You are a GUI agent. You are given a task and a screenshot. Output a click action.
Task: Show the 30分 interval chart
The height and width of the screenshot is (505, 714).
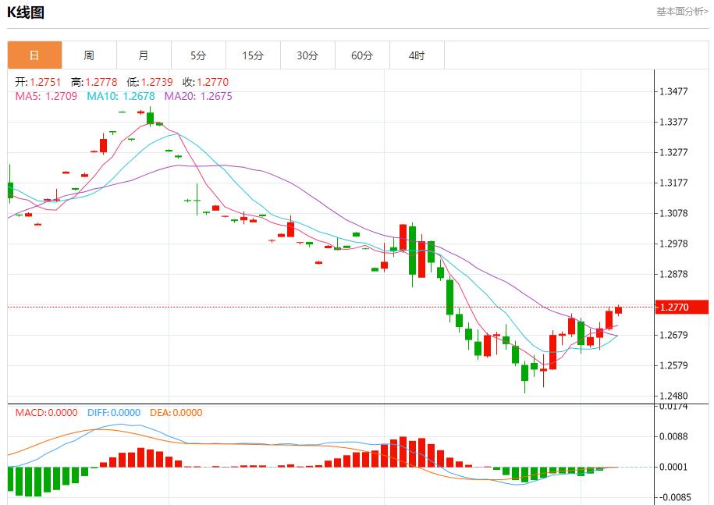(307, 55)
